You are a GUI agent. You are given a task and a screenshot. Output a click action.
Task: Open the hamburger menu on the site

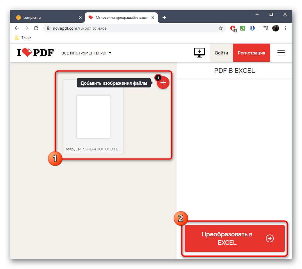[281, 52]
